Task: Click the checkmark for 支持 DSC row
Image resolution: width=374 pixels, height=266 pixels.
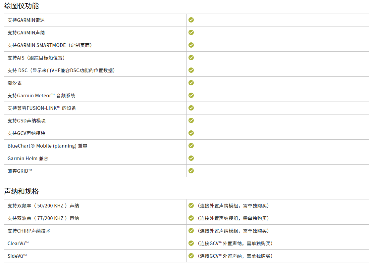Action: click(191, 70)
